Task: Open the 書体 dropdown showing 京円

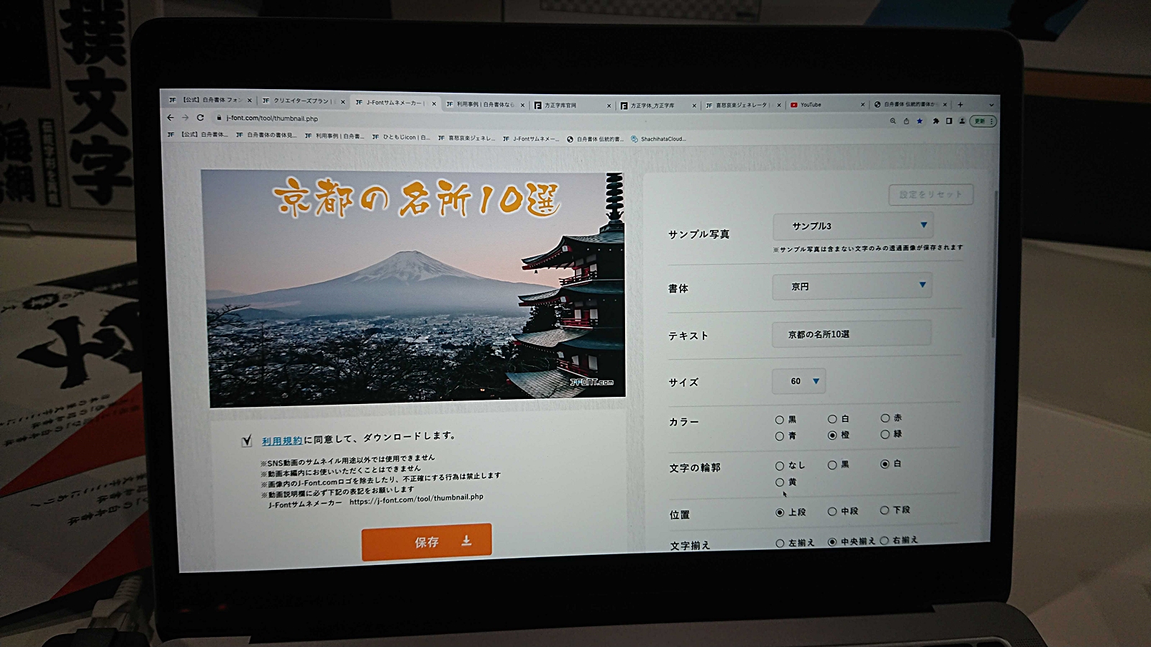Action: coord(851,286)
